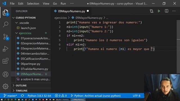Open the Extensions view
The width and height of the screenshot is (180, 101).
(5, 61)
